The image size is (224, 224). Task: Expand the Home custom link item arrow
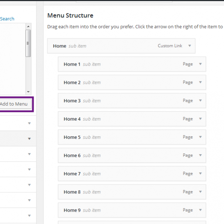coord(189,46)
